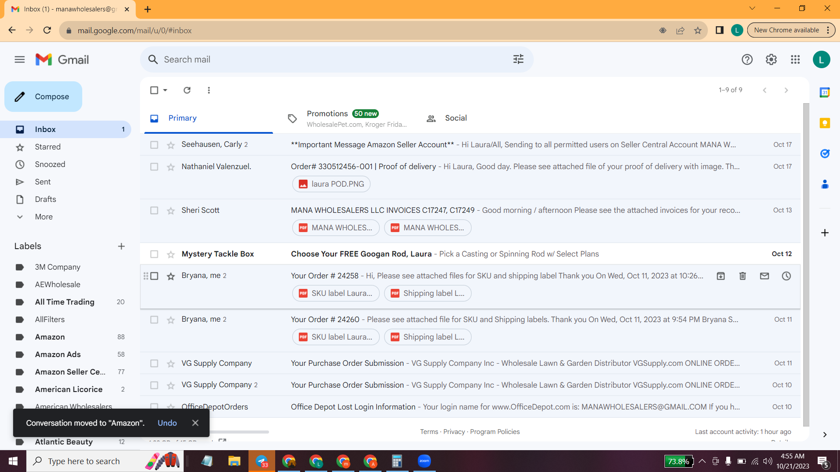Compose a new email
The height and width of the screenshot is (472, 840).
[43, 97]
